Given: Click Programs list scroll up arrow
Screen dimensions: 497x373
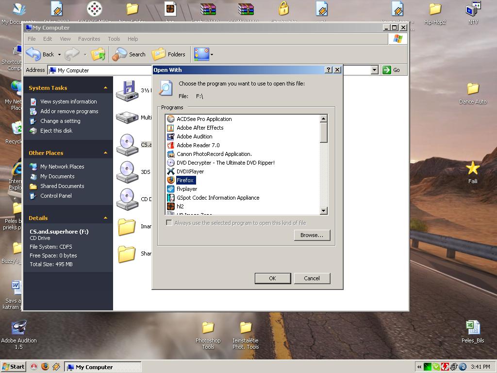Looking at the screenshot, I should 323,119.
